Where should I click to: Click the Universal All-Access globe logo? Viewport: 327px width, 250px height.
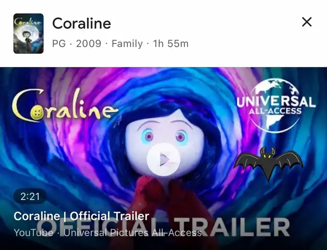[276, 106]
